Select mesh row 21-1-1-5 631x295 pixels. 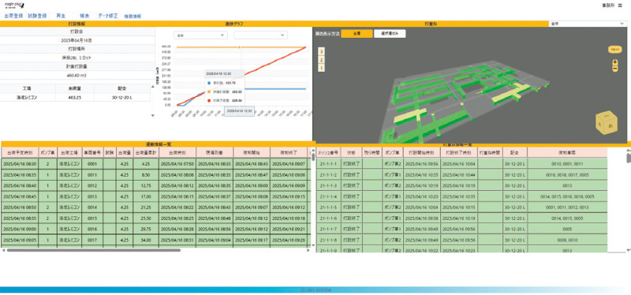(x=461, y=207)
